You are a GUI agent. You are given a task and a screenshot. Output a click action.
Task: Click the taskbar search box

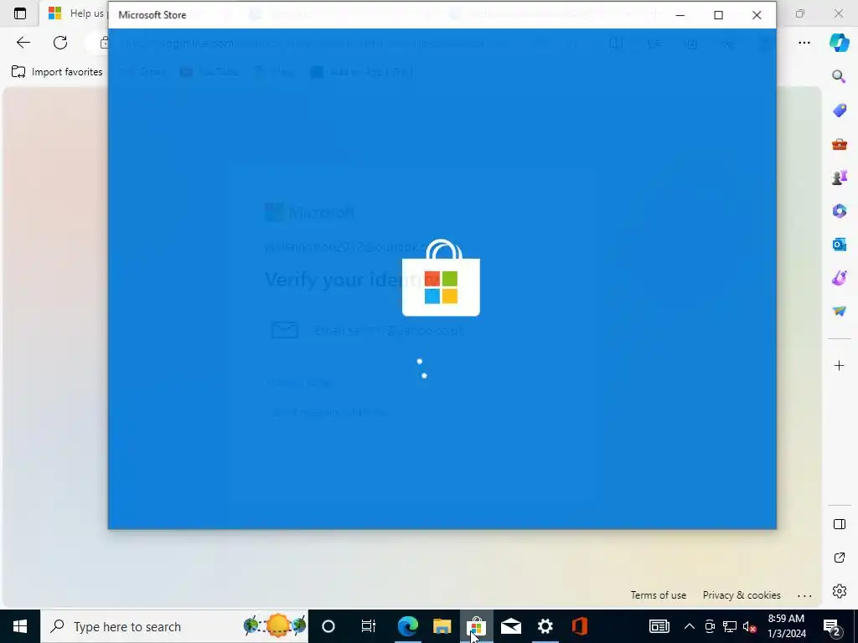coord(174,626)
